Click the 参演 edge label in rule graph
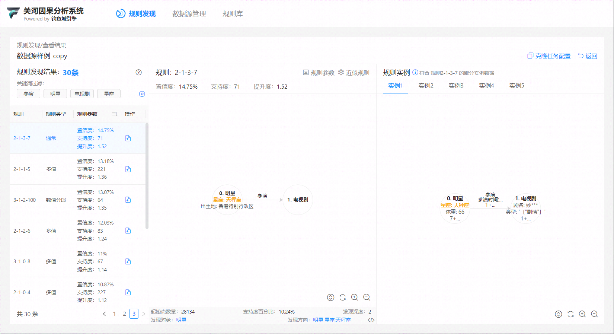The width and height of the screenshot is (614, 334). [262, 196]
